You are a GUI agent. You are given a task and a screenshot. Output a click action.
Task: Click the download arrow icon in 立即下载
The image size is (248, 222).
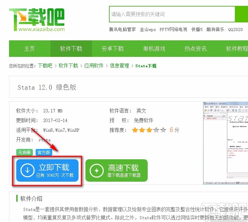[x=28, y=170]
